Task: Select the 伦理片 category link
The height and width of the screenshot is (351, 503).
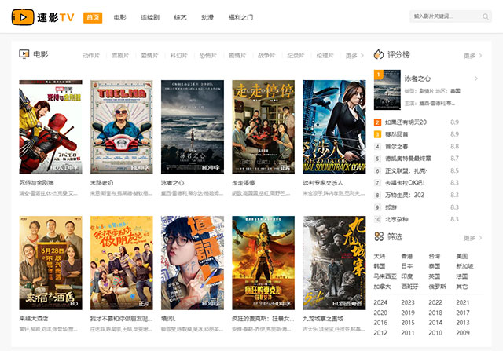Action: tap(325, 56)
